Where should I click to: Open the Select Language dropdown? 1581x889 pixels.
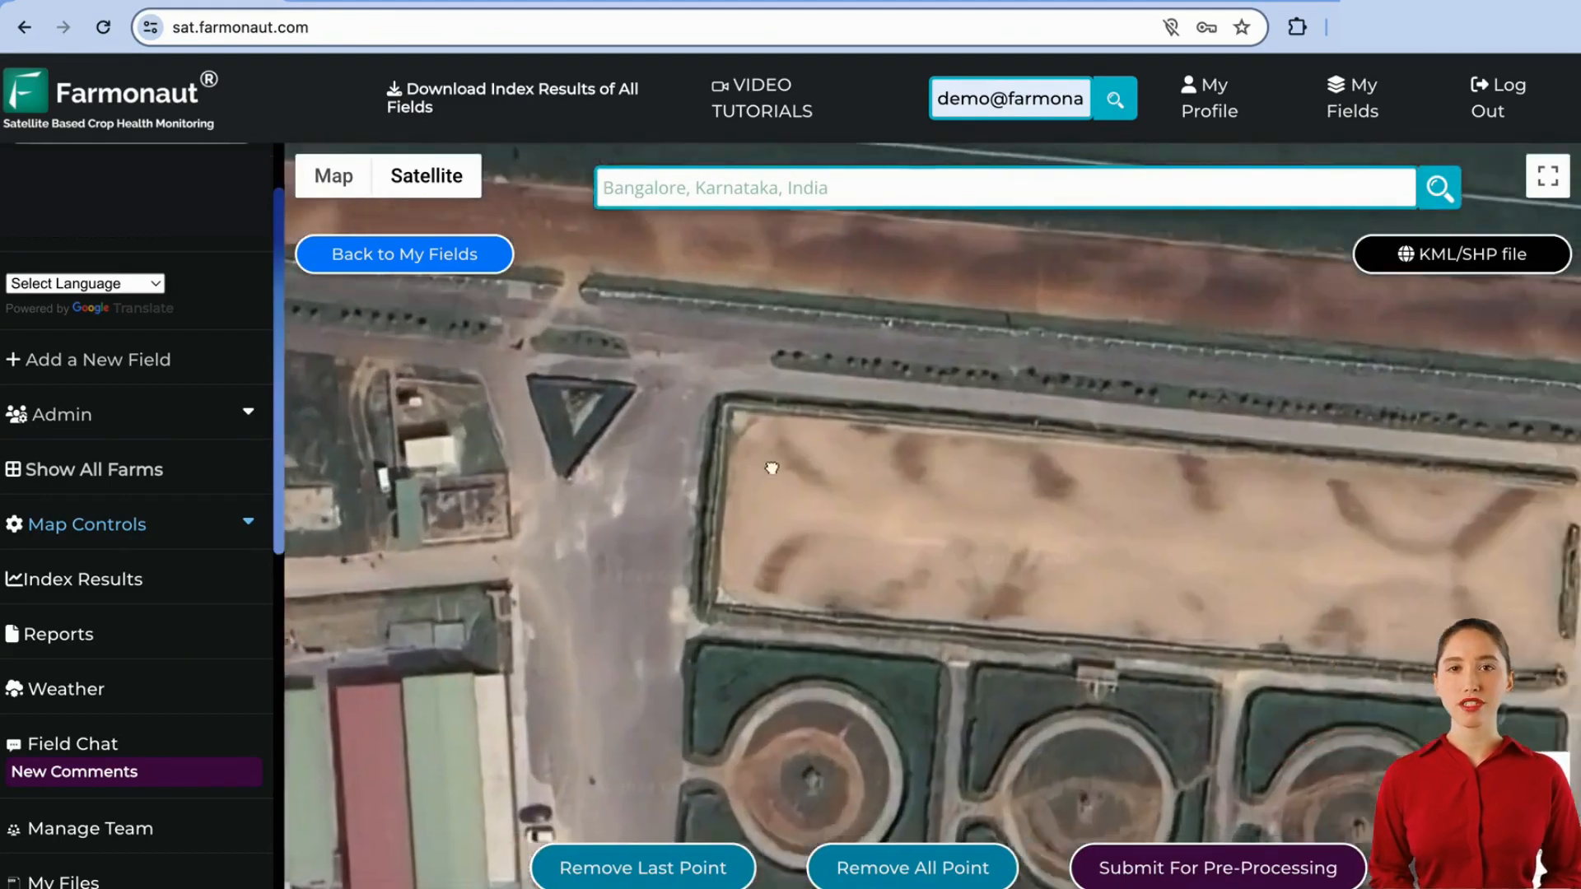tap(85, 283)
